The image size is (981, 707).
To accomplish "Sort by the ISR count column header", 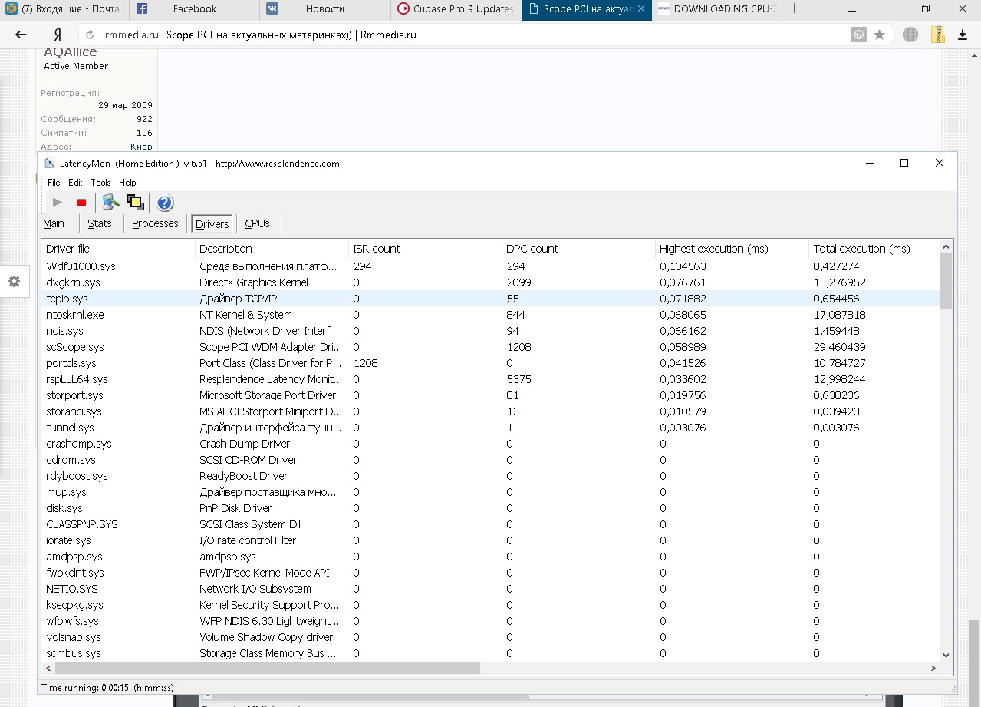I will (x=425, y=249).
